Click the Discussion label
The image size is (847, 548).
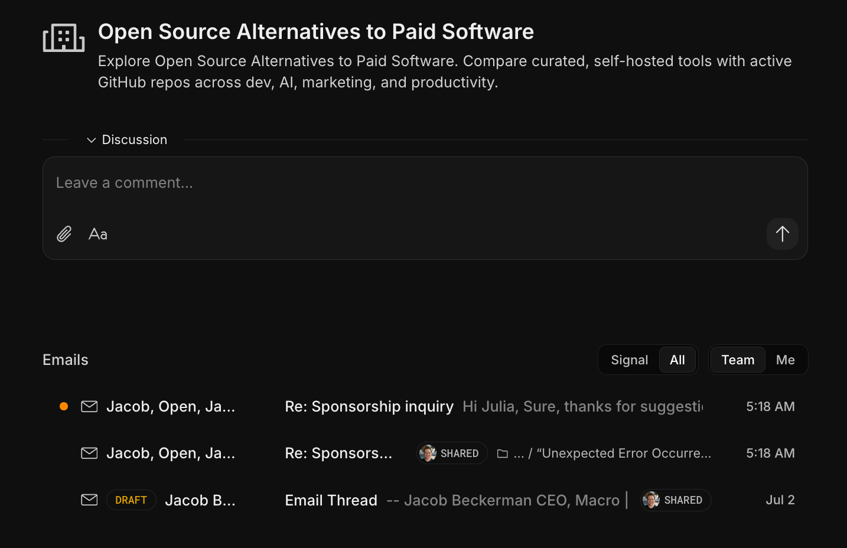(135, 140)
